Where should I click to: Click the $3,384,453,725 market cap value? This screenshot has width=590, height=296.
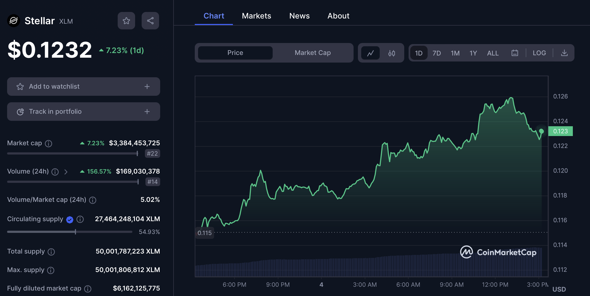coord(135,143)
